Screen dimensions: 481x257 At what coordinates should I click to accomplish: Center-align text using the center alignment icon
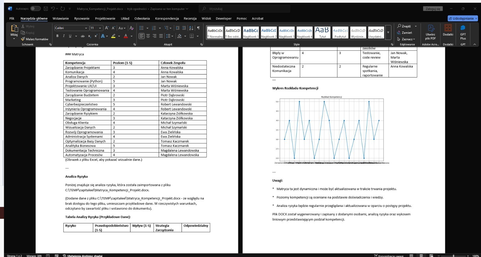(148, 36)
